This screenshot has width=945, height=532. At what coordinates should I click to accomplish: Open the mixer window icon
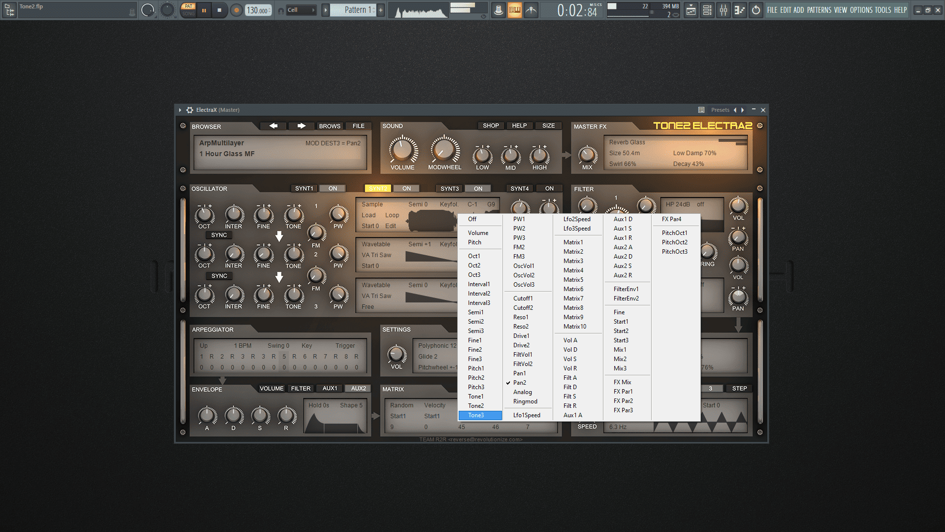click(x=724, y=10)
